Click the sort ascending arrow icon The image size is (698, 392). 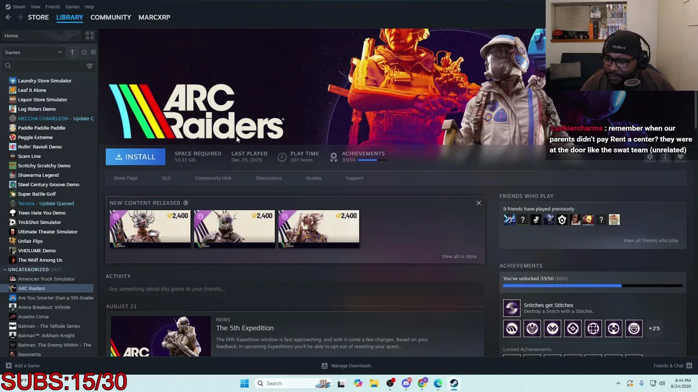(72, 52)
